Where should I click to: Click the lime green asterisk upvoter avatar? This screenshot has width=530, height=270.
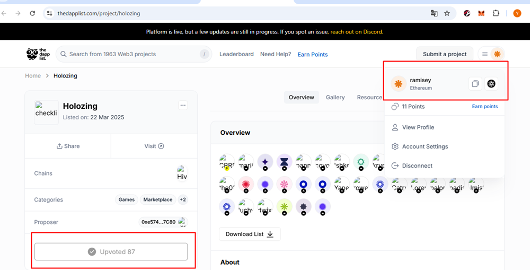click(x=285, y=206)
